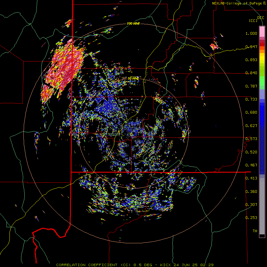
Task: Click the 100 NMI range ring label
Action: 133,23
